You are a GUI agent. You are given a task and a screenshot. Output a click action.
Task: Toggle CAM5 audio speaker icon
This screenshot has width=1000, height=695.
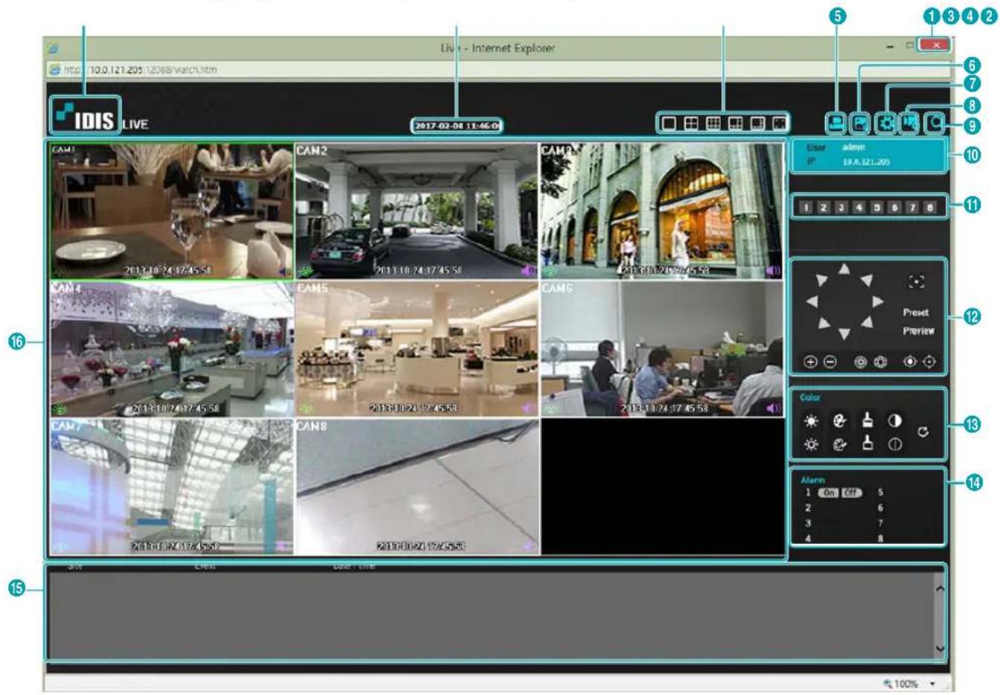528,408
